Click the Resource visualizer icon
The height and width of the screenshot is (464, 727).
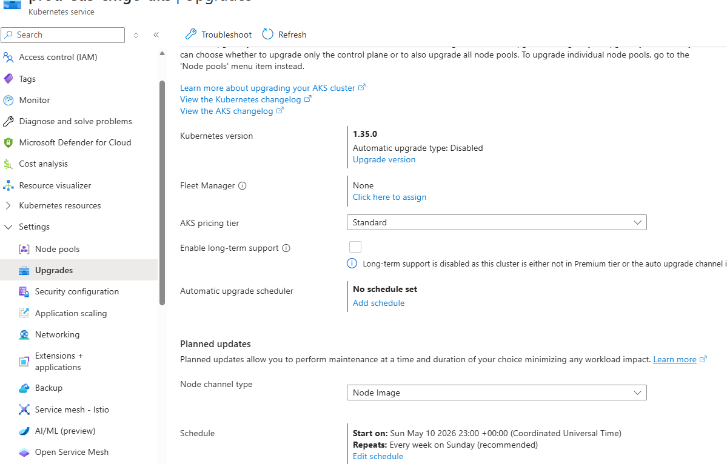click(8, 186)
